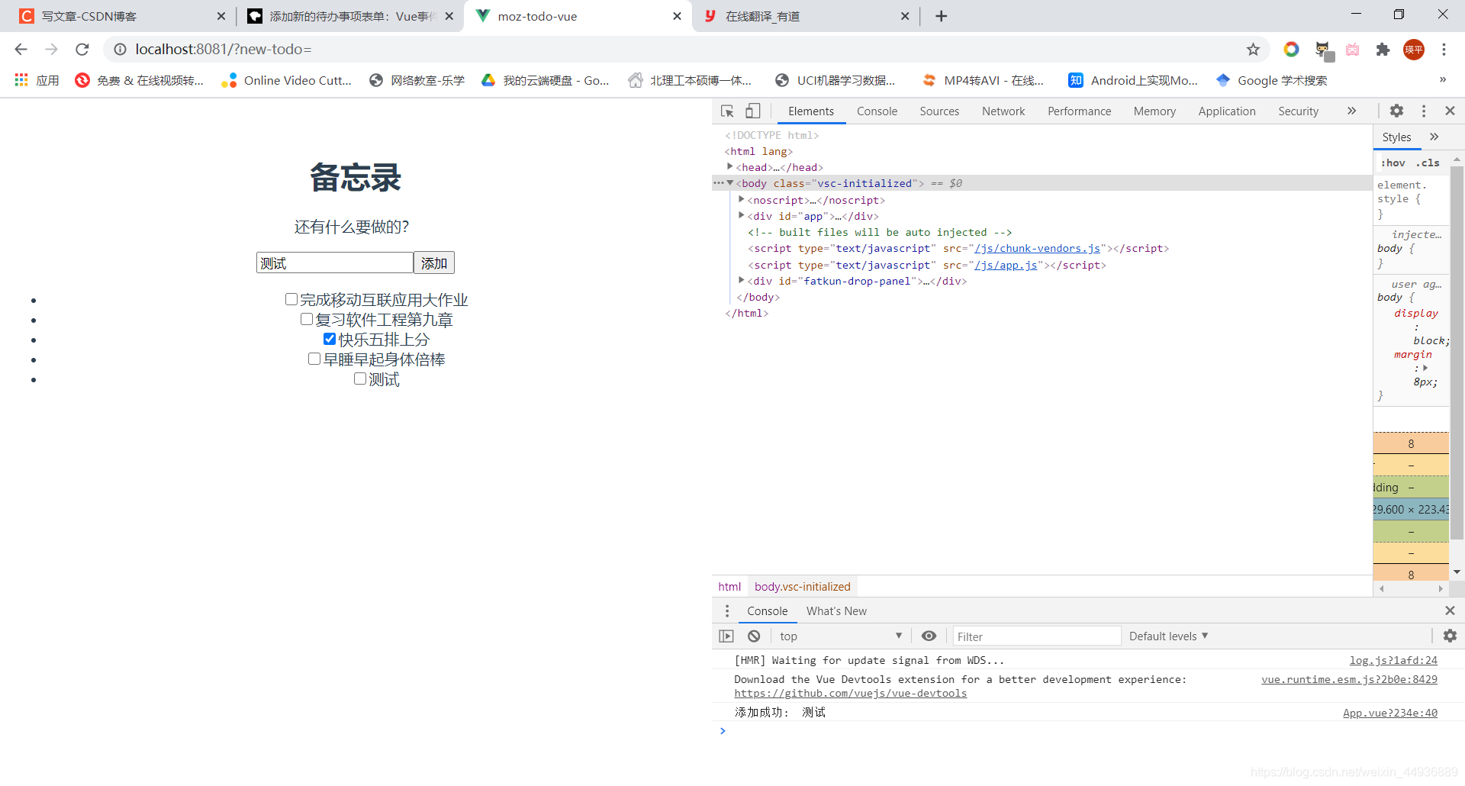The height and width of the screenshot is (786, 1465).
Task: Switch to the Console tab in DevTools
Action: [877, 111]
